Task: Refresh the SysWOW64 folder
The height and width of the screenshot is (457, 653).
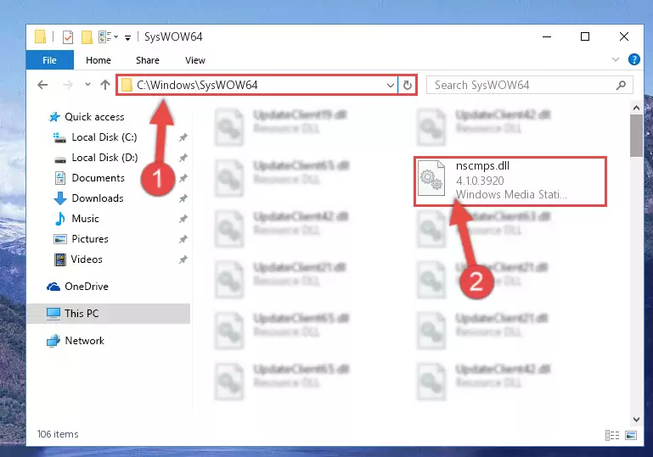Action: (408, 86)
